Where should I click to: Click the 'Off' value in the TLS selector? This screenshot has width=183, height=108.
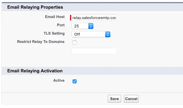[x=77, y=34]
